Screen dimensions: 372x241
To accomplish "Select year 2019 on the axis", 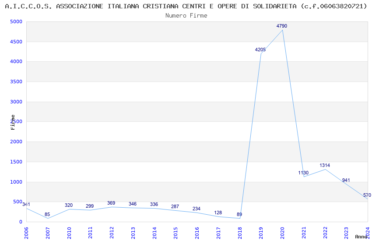I will pos(261,233).
